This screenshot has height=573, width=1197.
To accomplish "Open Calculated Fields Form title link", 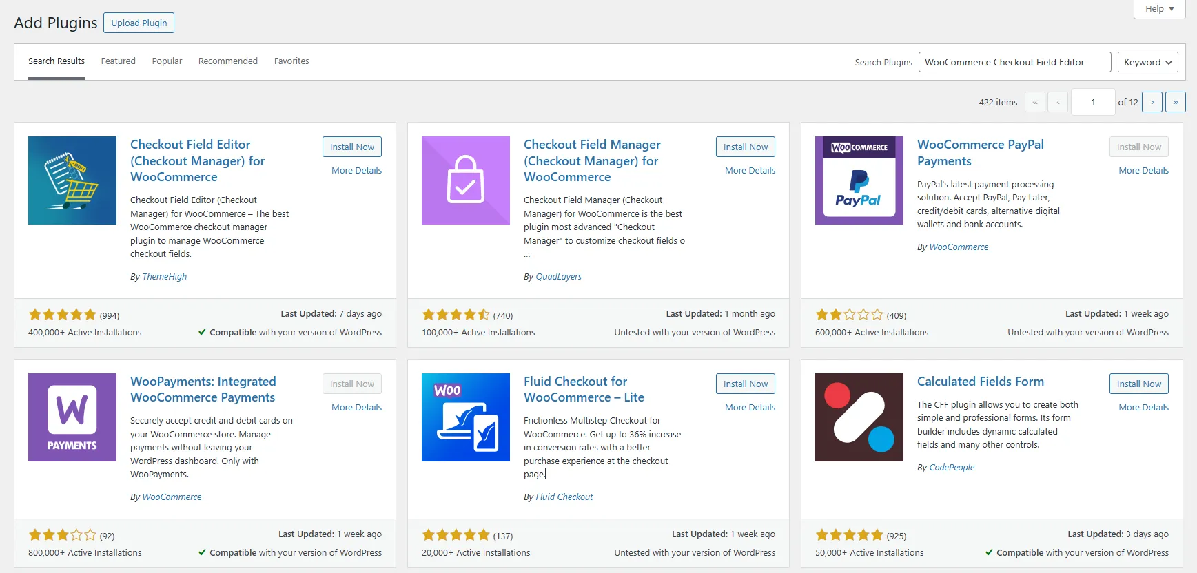I will pos(981,382).
